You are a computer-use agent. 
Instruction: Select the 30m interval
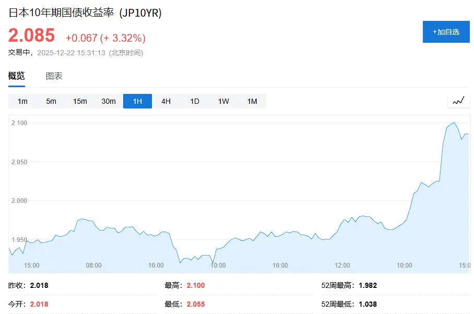108,101
